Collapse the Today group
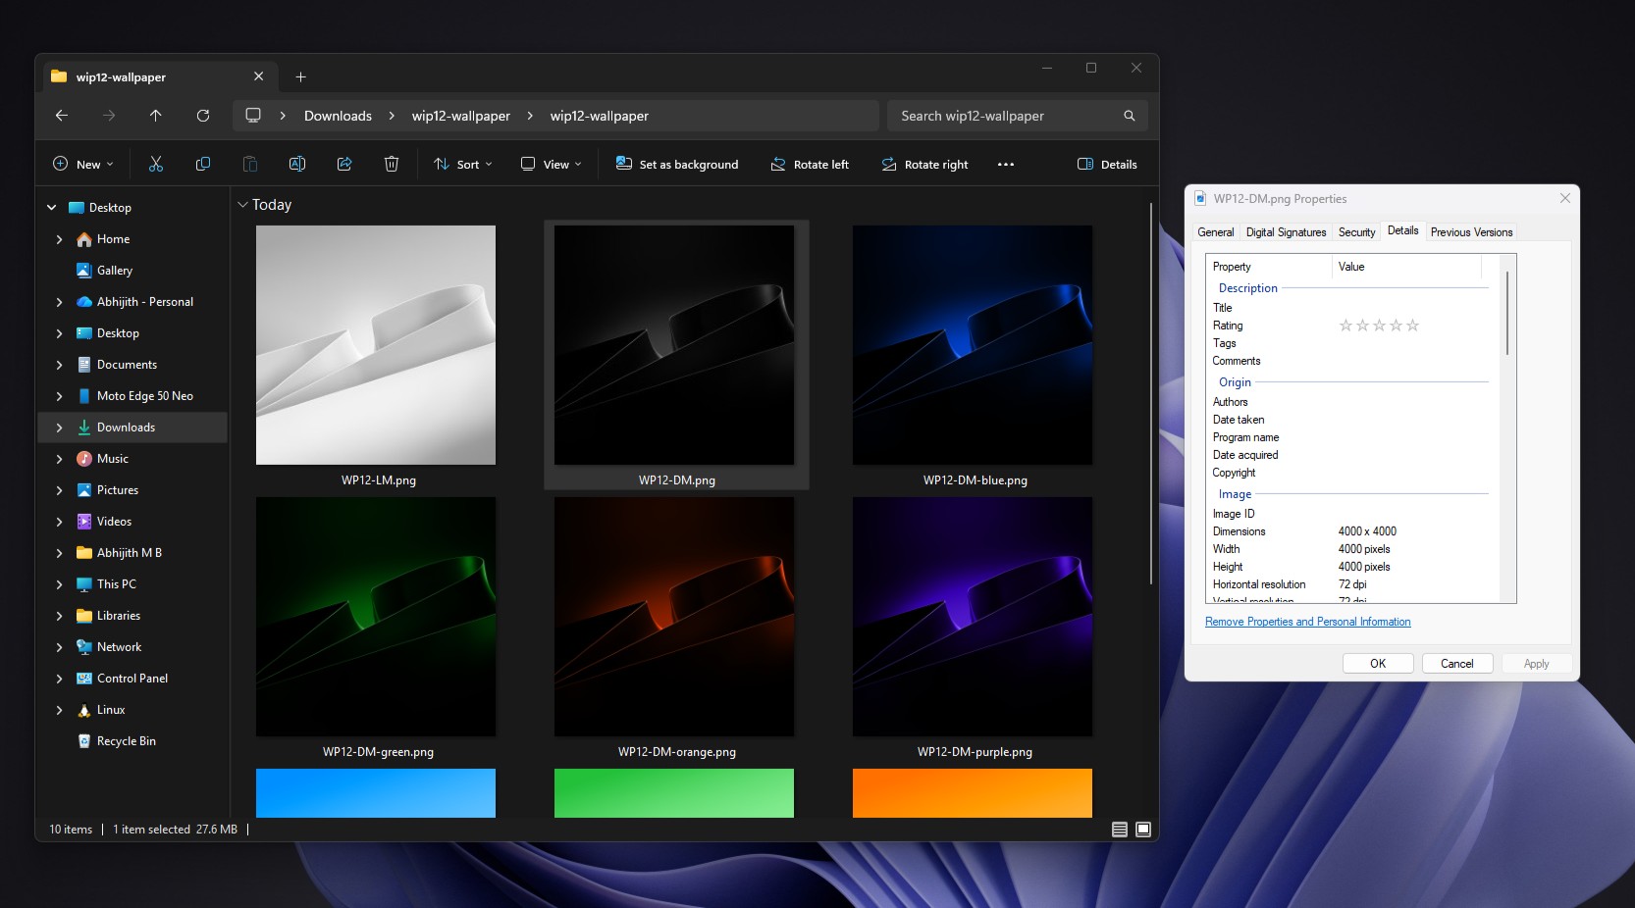This screenshot has height=908, width=1635. pyautogui.click(x=242, y=205)
